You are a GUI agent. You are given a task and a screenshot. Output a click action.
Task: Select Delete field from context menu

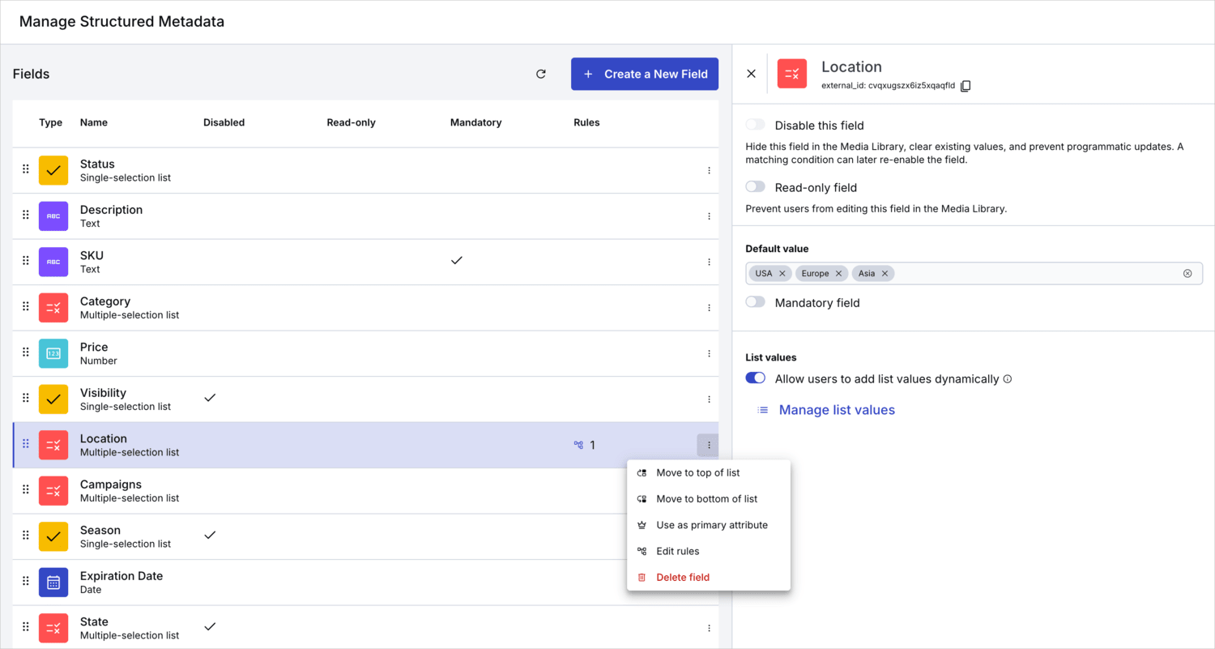[709, 577]
